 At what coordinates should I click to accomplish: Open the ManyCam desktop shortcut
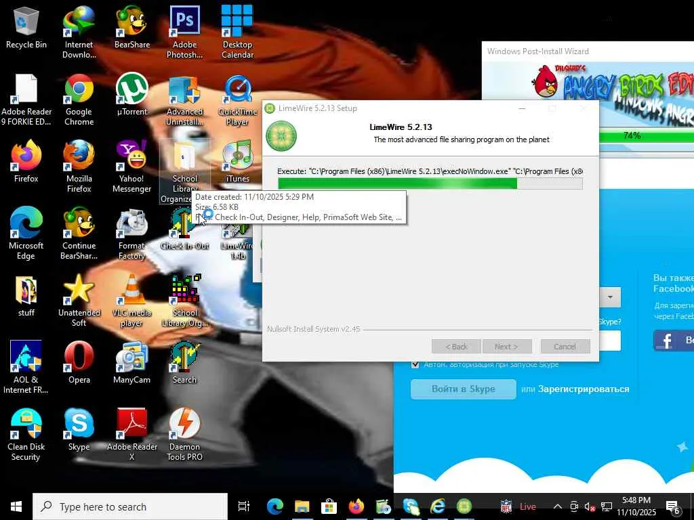tap(132, 362)
